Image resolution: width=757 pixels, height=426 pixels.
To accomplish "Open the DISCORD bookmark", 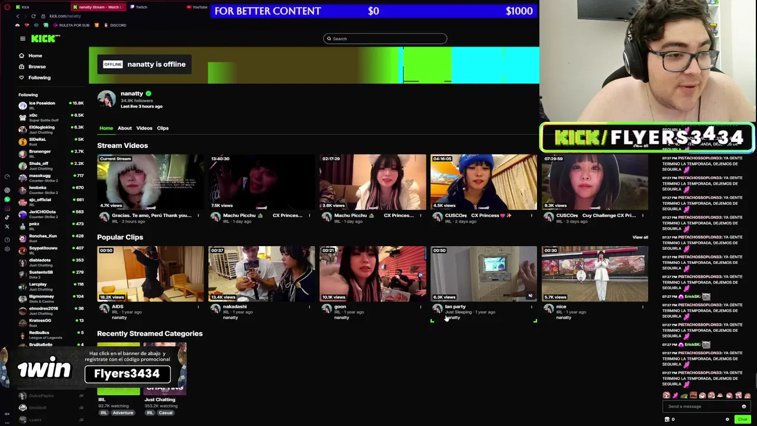I will click(115, 25).
